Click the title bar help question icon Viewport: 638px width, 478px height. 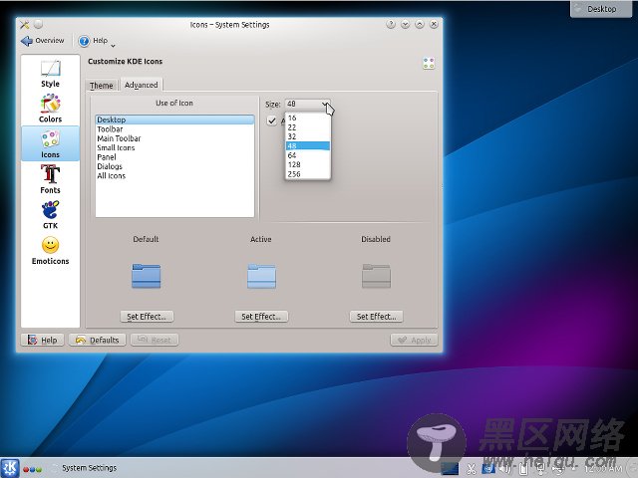[x=391, y=24]
